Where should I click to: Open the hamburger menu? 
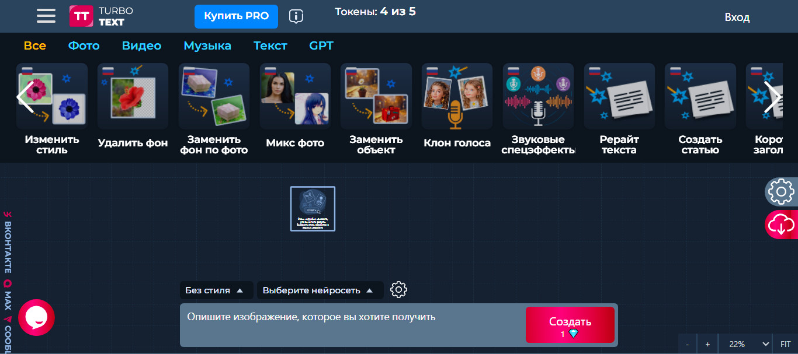tap(46, 16)
